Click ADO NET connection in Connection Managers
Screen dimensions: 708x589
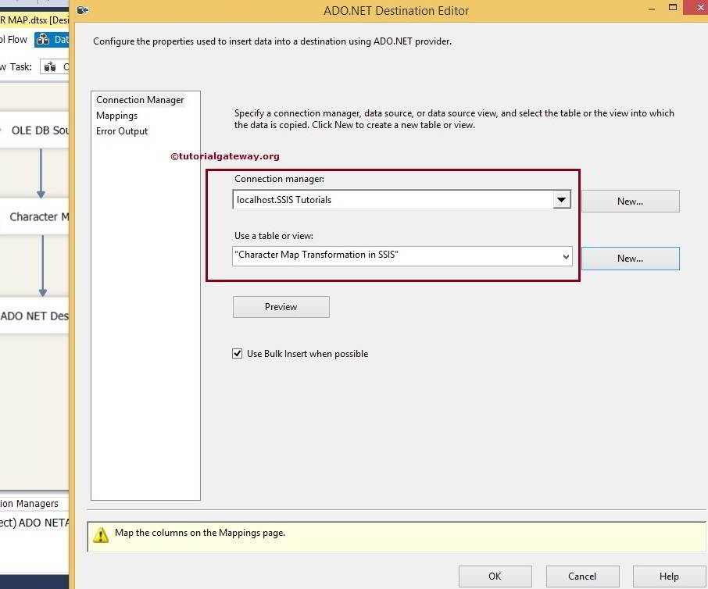(x=34, y=523)
